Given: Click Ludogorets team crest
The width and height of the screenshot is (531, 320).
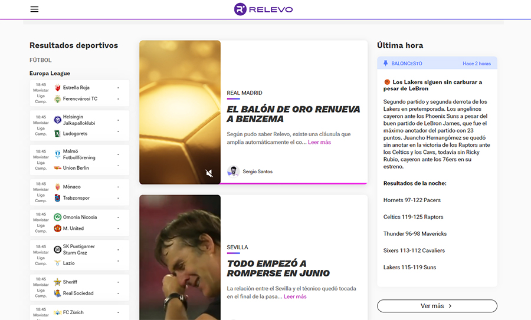Looking at the screenshot, I should (58, 134).
